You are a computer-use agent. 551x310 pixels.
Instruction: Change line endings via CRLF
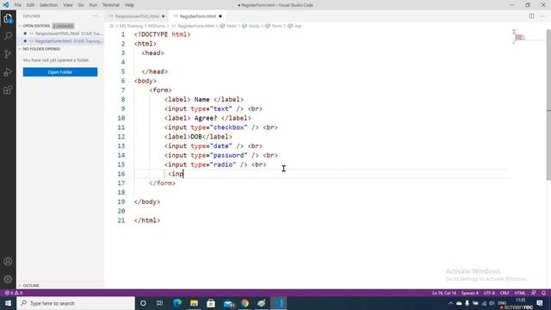[x=505, y=293]
